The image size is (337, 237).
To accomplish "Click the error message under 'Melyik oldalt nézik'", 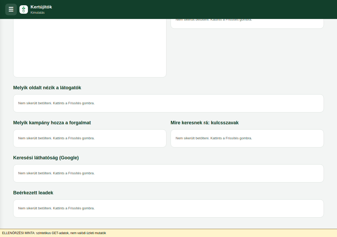I will (x=56, y=103).
